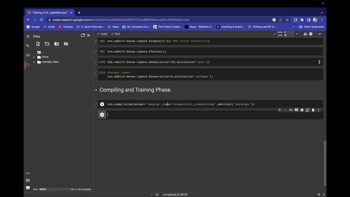Image resolution: width=350 pixels, height=197 pixels.
Task: Expand the drive folder
Action: [34, 57]
